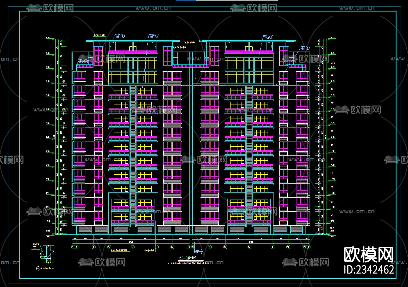Click grid axis bubble number 20
Image resolution: width=408 pixels, height=287 pixels.
pos(193,247)
